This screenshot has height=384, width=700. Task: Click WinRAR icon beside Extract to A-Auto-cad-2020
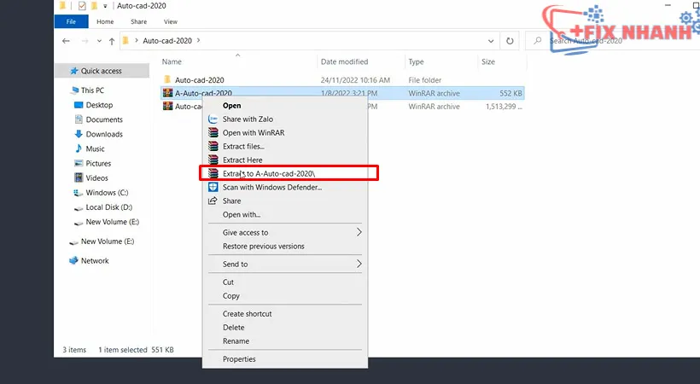pos(213,173)
